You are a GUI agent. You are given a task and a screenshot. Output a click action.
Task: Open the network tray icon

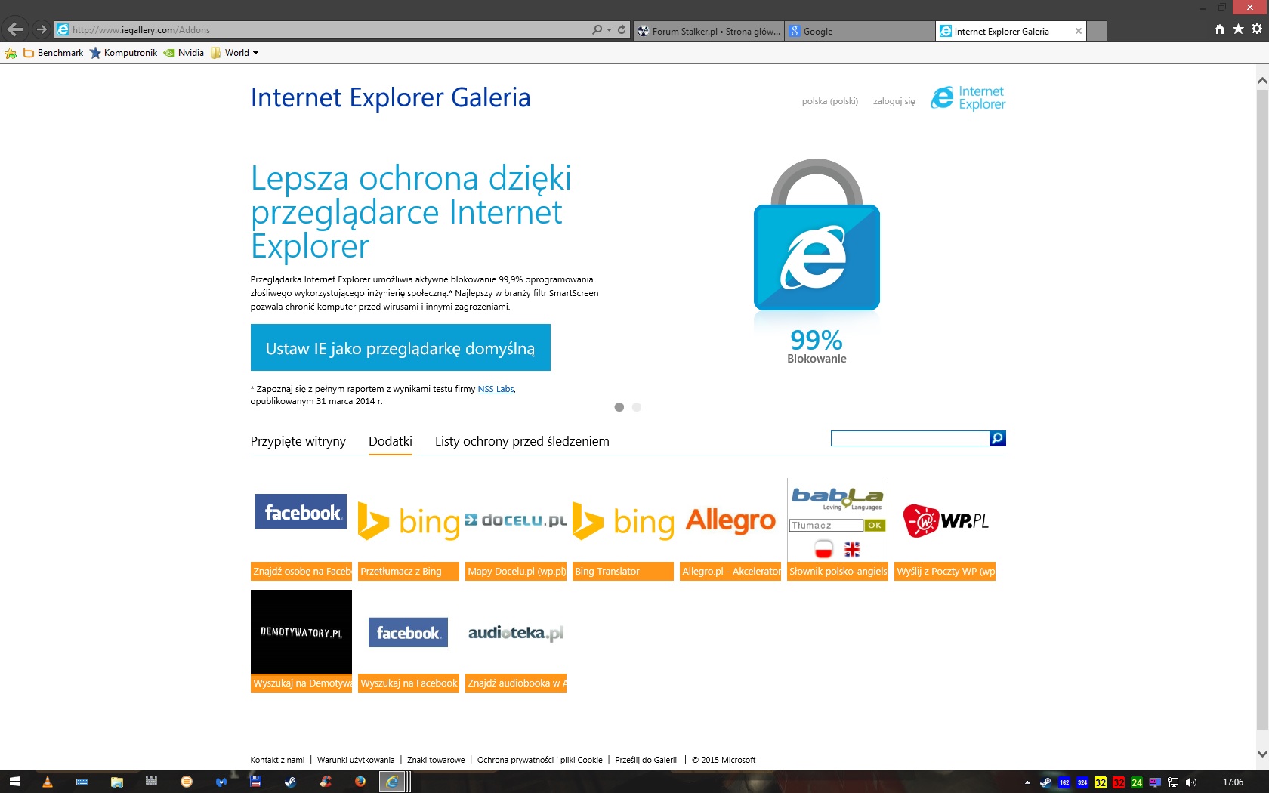(1173, 782)
